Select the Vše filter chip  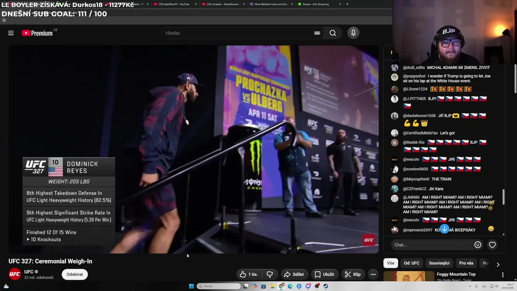[x=391, y=263]
